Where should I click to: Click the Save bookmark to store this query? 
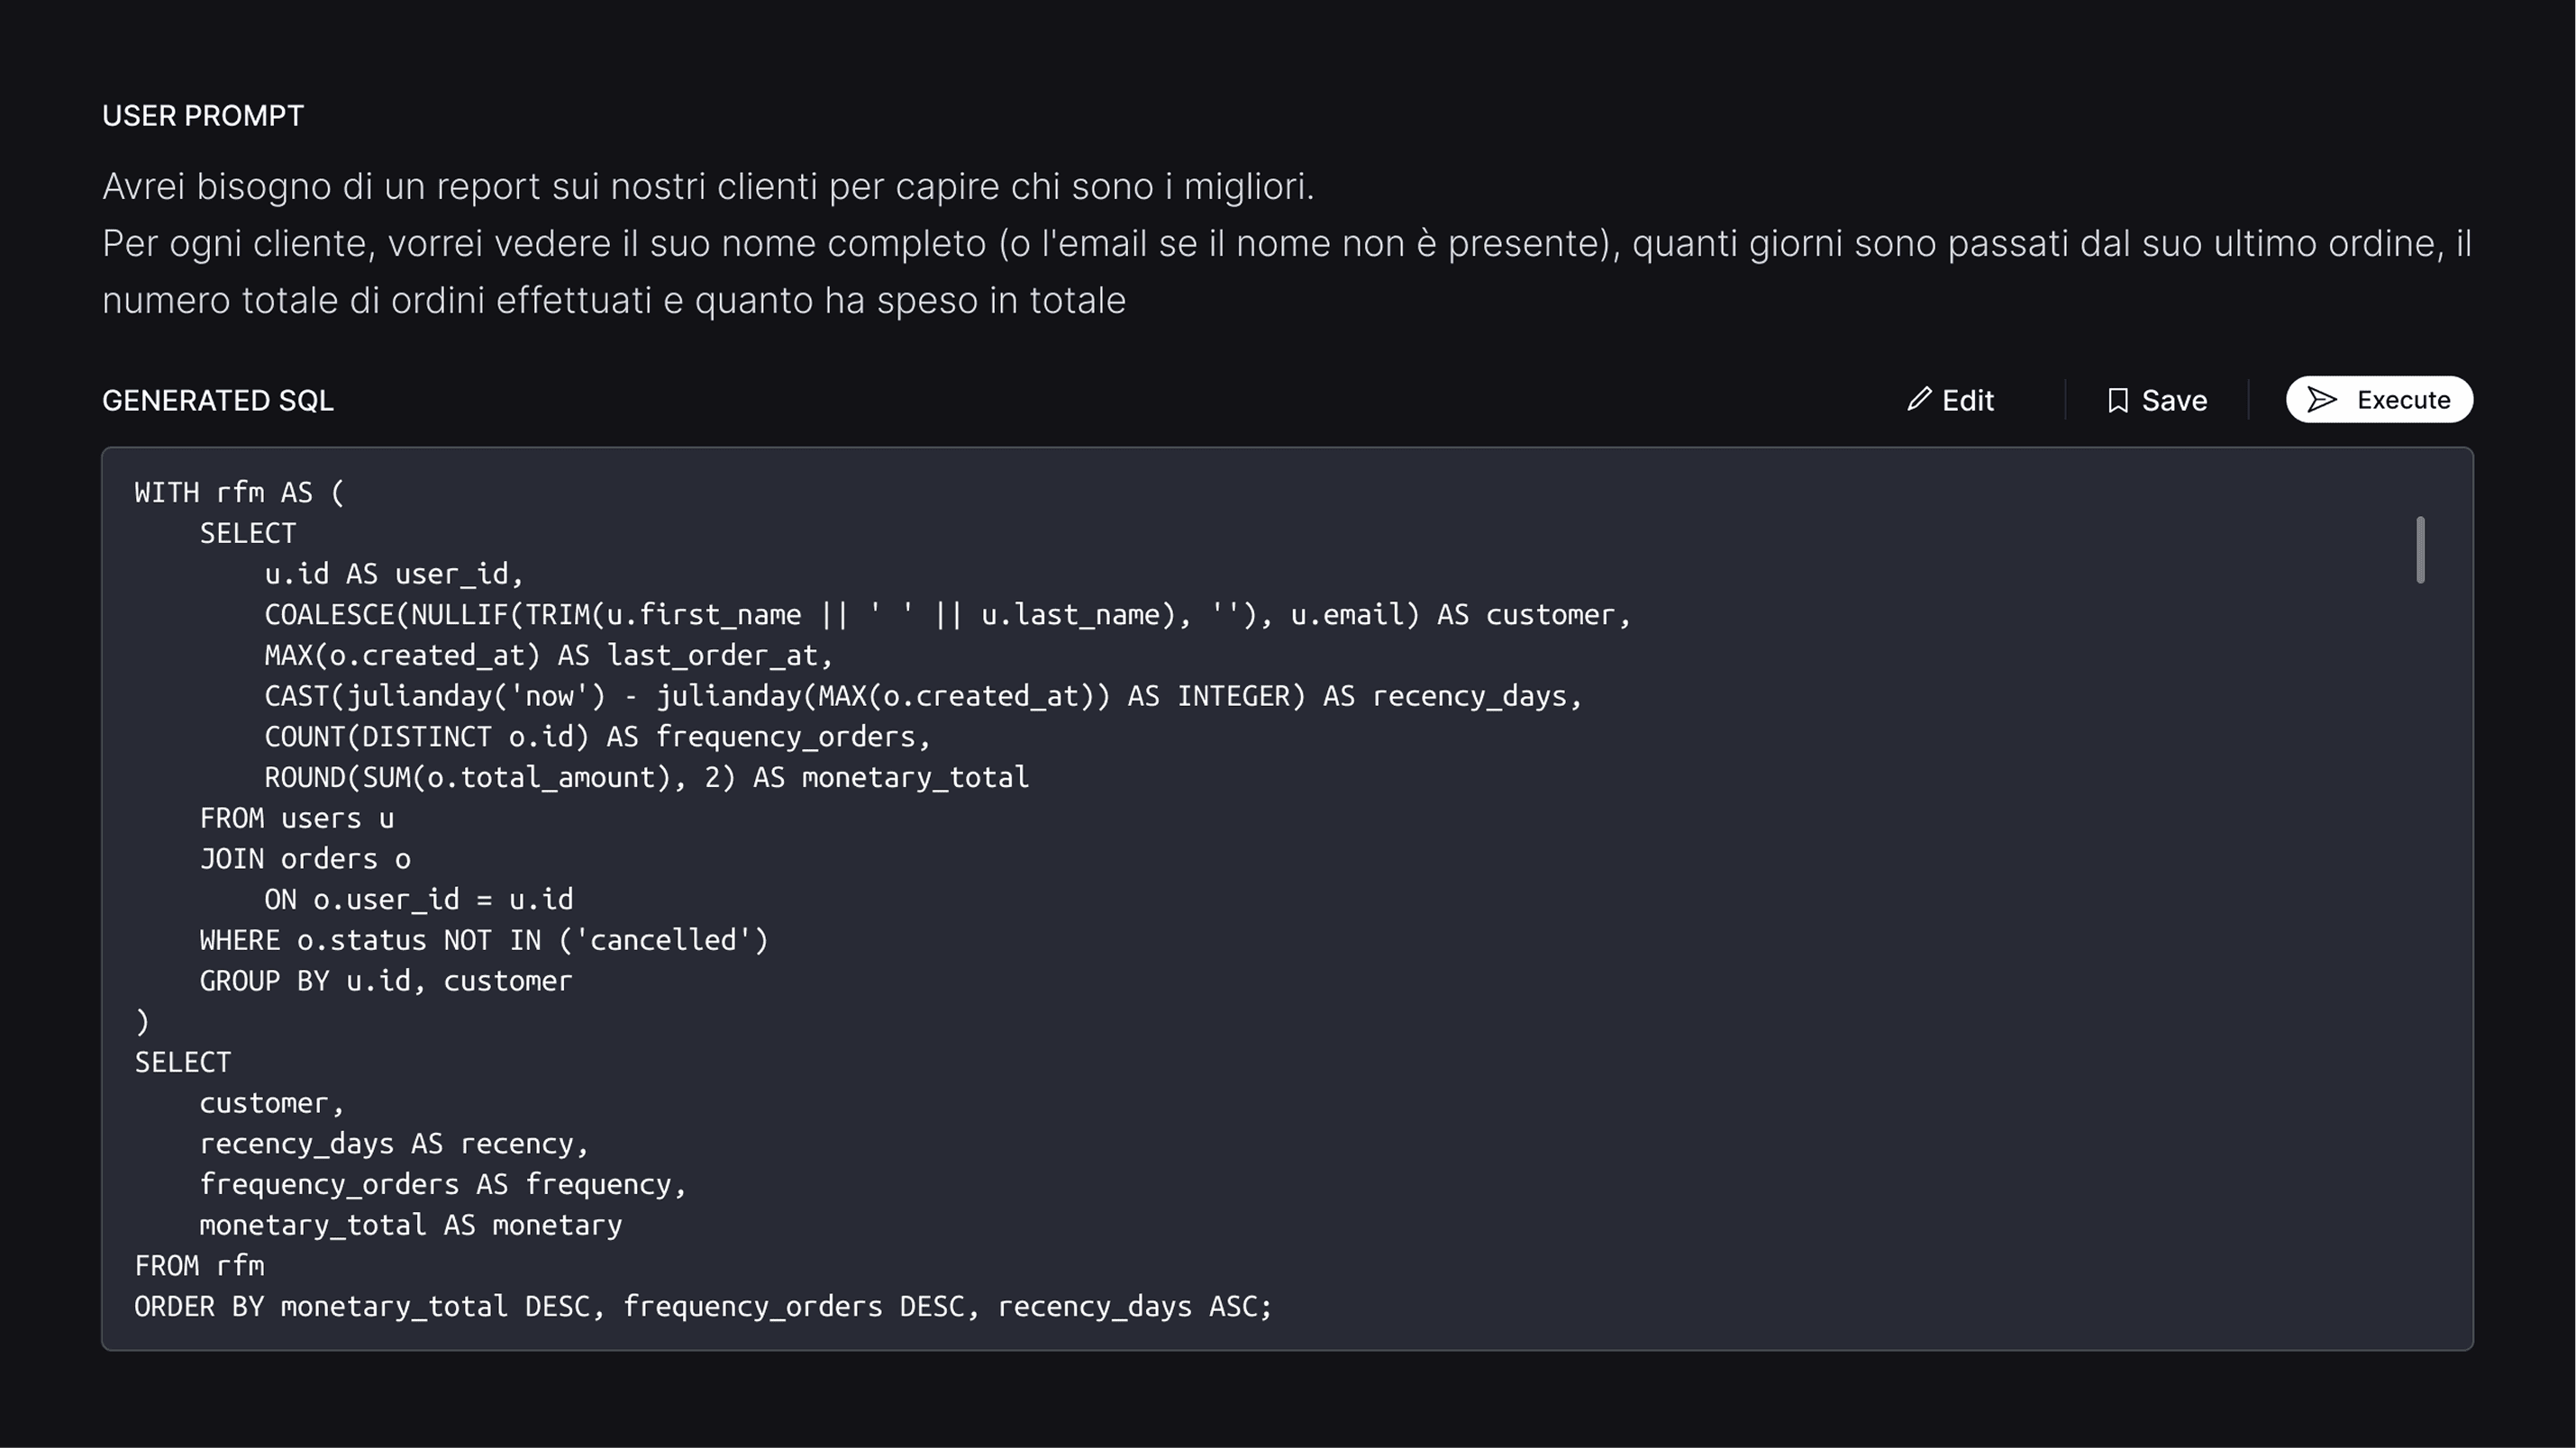[2117, 400]
